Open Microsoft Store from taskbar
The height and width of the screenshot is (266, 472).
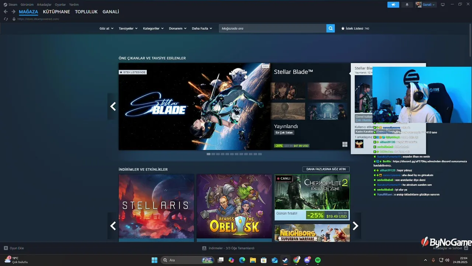tap(264, 260)
